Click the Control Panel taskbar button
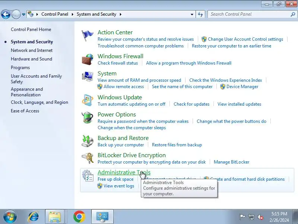298x224 pixels. click(x=102, y=217)
